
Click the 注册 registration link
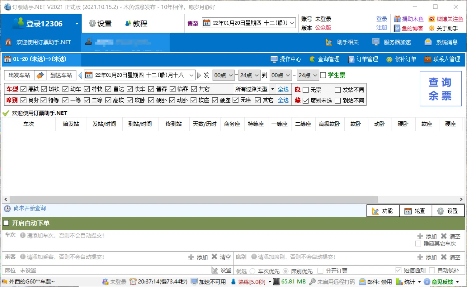click(x=382, y=28)
